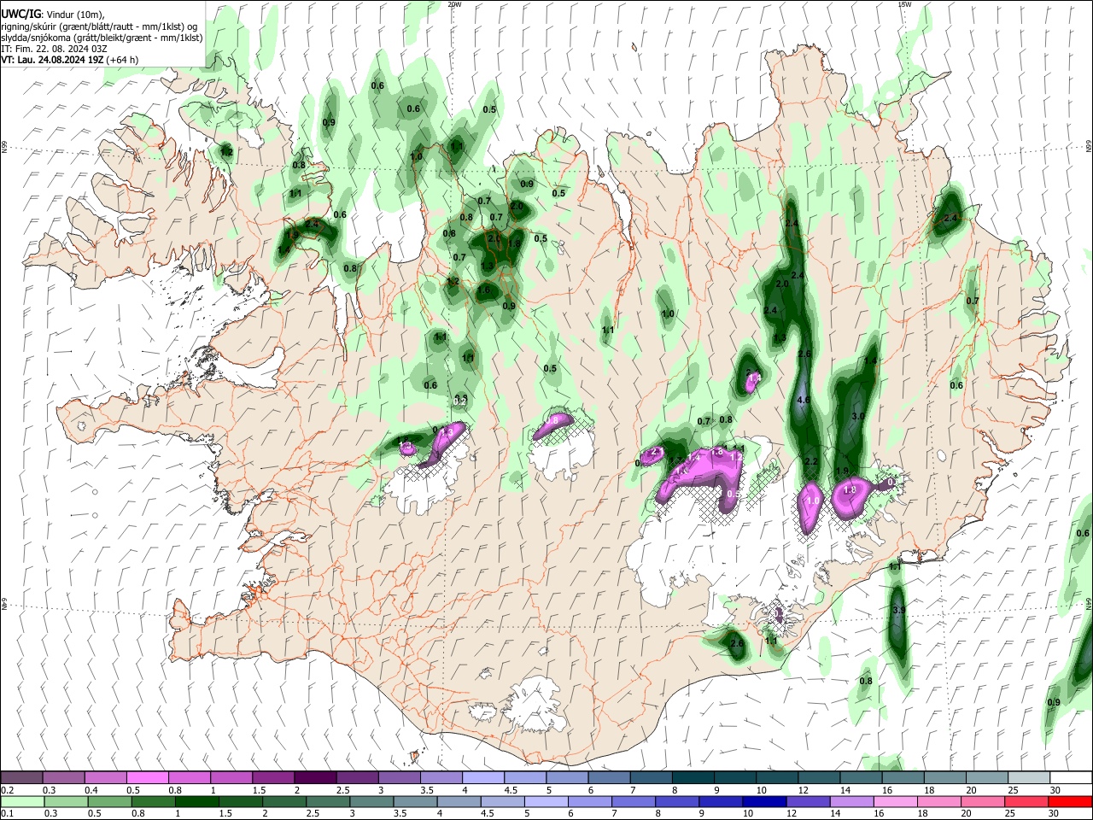Click the 0.2 label of the upper legend bar
Viewport: 1093px width, 820px height.
pos(7,790)
